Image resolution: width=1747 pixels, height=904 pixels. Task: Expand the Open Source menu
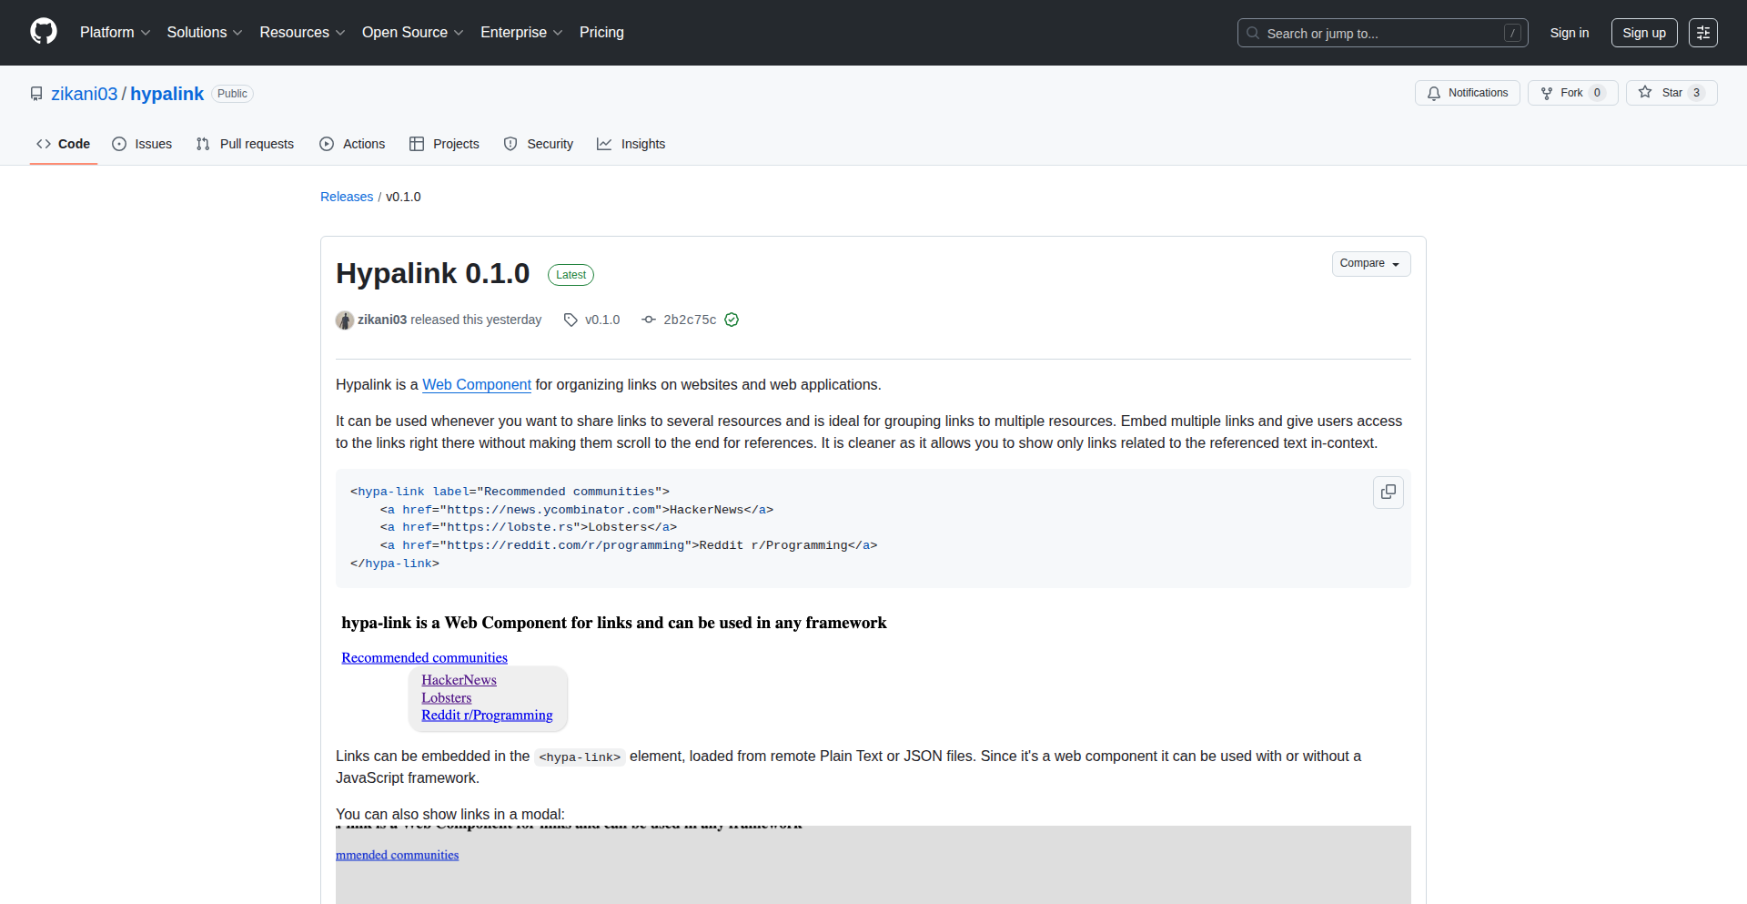point(411,32)
